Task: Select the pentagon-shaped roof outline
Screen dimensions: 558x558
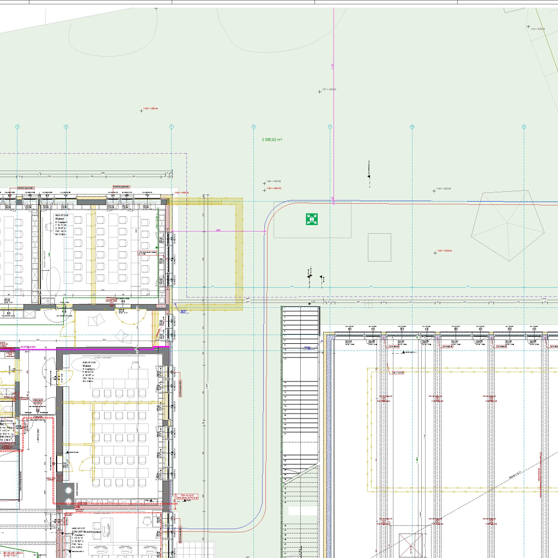Action: 507,225
